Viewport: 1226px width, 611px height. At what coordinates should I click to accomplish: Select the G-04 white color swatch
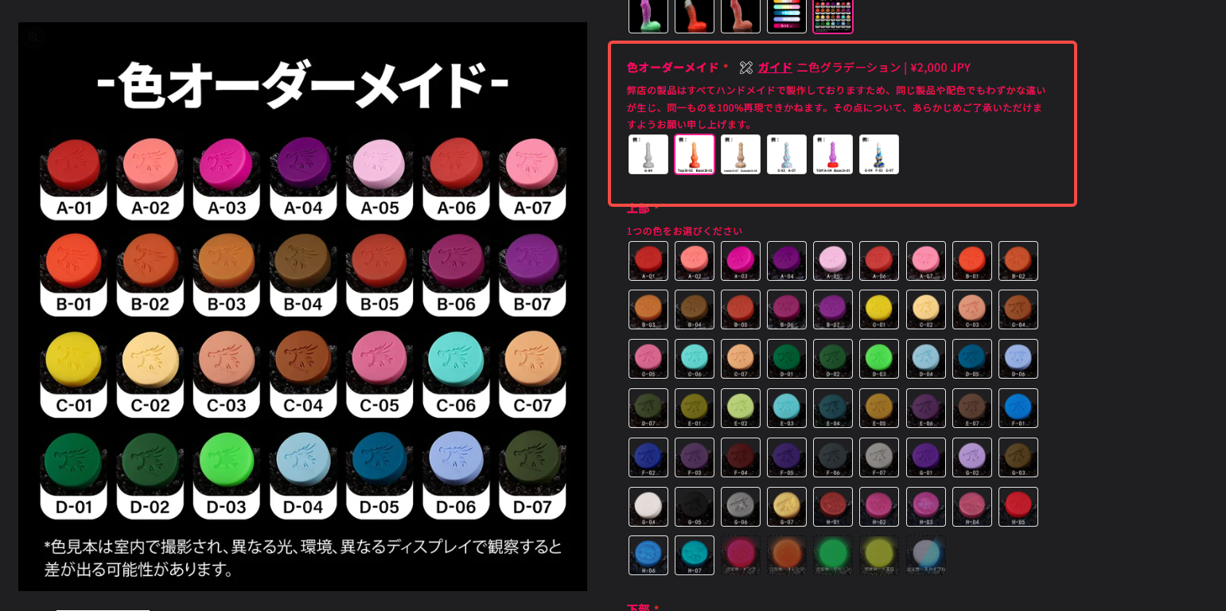coord(648,507)
